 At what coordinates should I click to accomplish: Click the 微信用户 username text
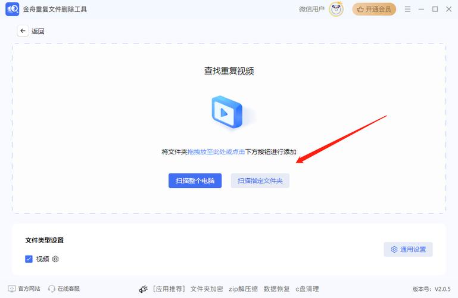(x=311, y=9)
